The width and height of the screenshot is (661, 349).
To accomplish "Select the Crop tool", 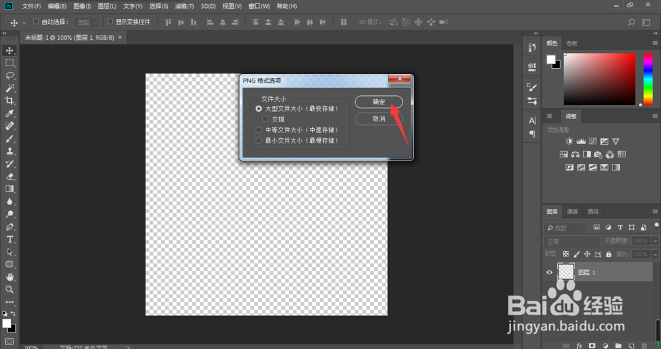I will (x=9, y=100).
